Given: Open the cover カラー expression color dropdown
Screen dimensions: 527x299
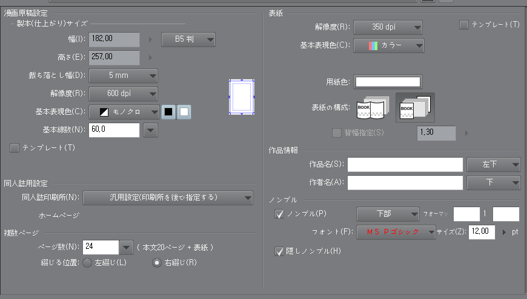Looking at the screenshot, I should [x=389, y=45].
